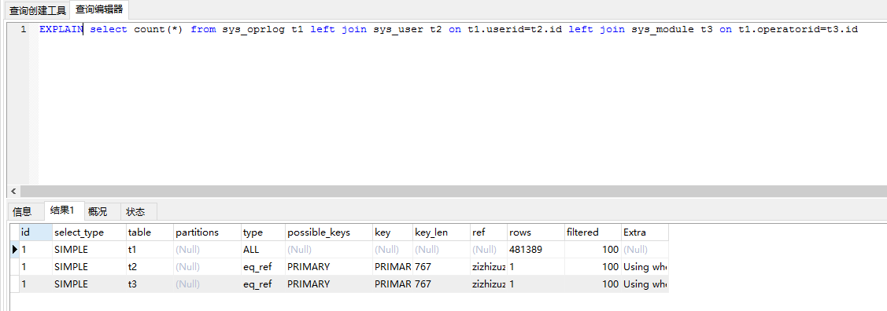Click possible_keys PRIMARY in t2 row
The image size is (887, 311).
(x=329, y=267)
